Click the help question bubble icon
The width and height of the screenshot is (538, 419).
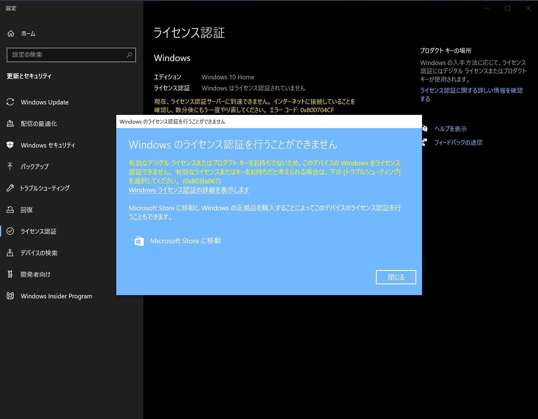(x=425, y=129)
